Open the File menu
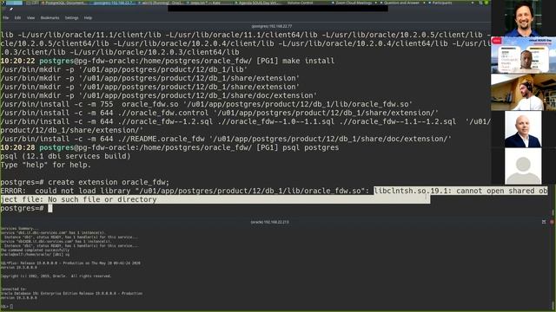The image size is (556, 312). 6,17
